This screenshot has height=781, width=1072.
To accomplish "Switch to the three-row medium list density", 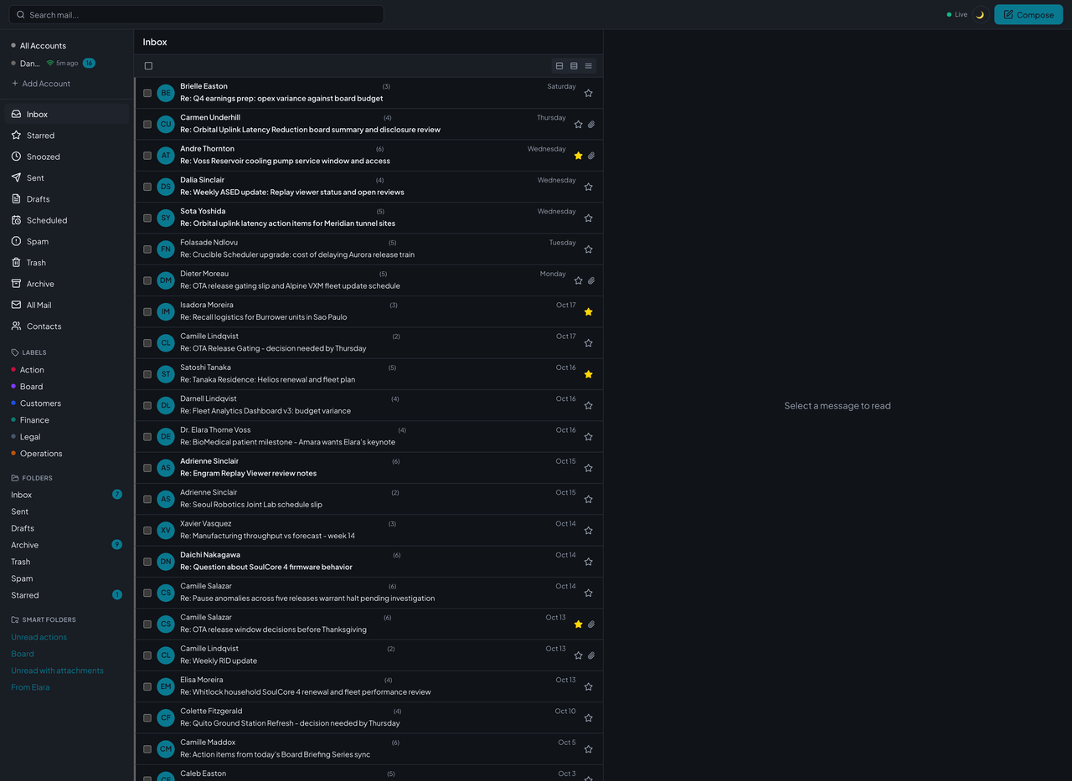I will pos(574,66).
